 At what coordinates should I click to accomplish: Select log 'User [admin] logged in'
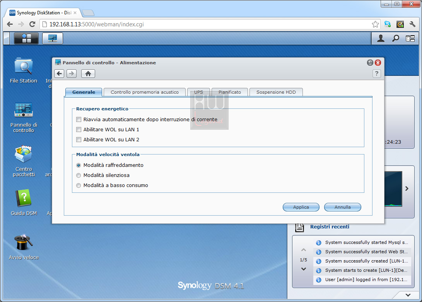pos(362,280)
